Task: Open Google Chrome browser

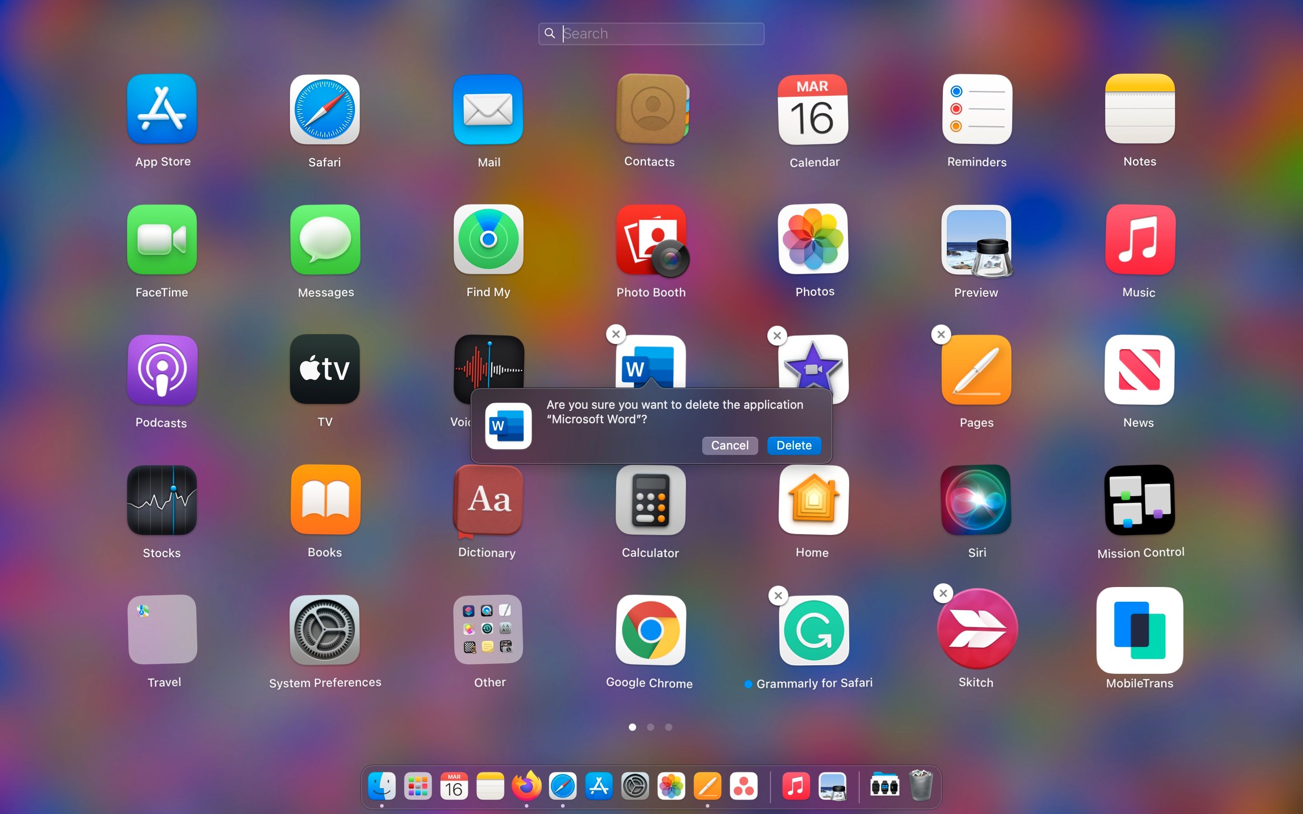Action: click(x=650, y=629)
